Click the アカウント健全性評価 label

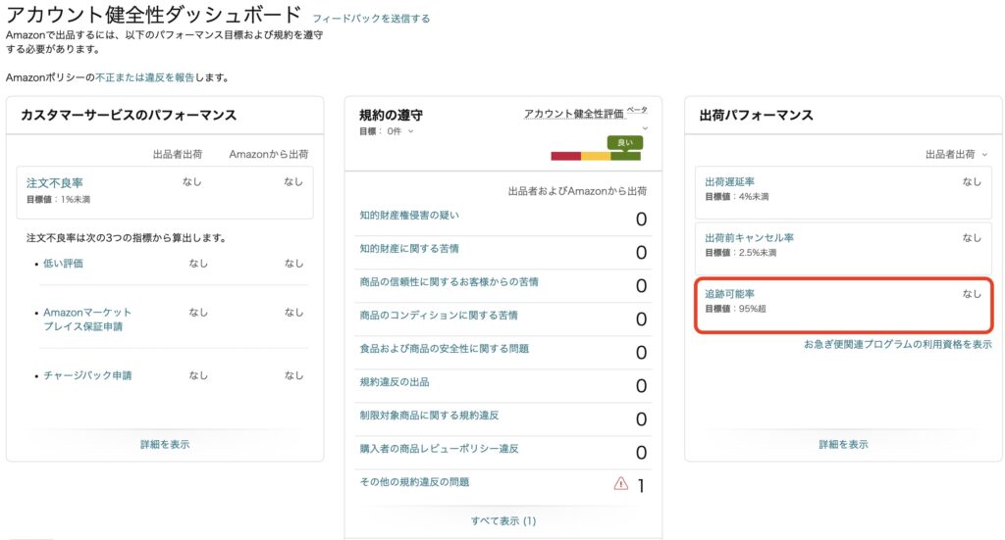573,114
